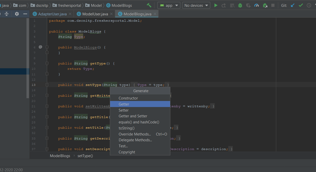Select Getter from the Generate menu
The height and width of the screenshot is (172, 316).
click(124, 104)
